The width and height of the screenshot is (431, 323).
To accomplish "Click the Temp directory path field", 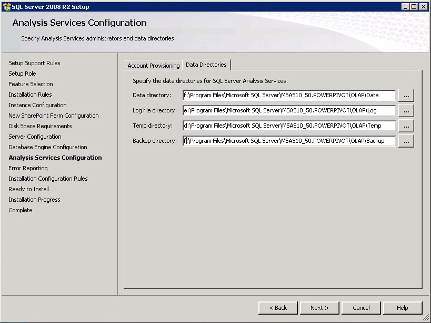I will pos(289,126).
